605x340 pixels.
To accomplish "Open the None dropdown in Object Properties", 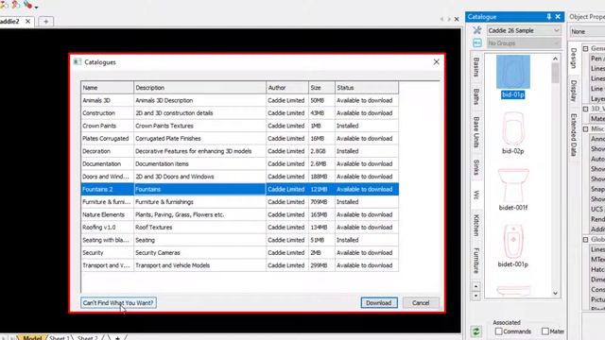I will (588, 31).
